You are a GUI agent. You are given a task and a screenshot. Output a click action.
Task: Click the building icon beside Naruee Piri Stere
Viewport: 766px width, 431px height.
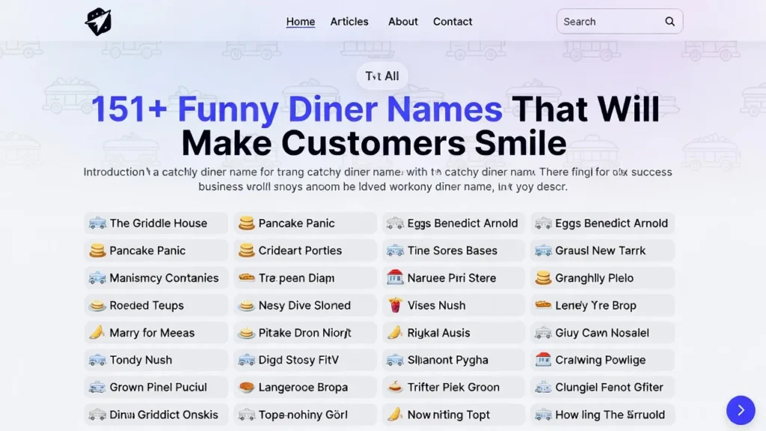coord(395,278)
